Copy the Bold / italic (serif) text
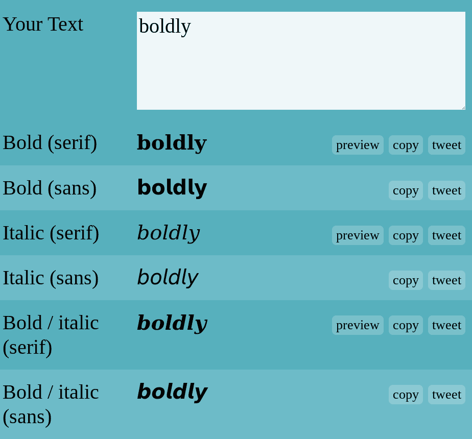 point(406,325)
